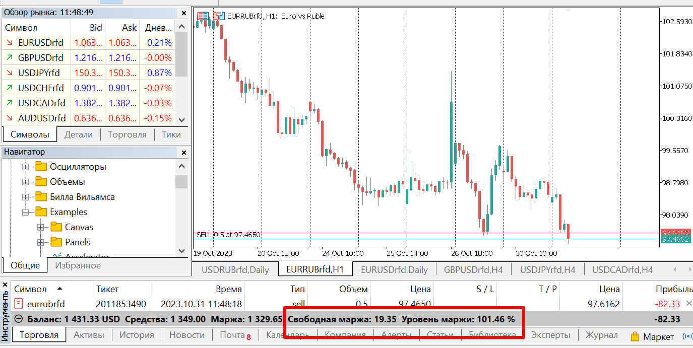Expand the Билла Вильямса folder
The width and height of the screenshot is (693, 348).
pos(25,197)
